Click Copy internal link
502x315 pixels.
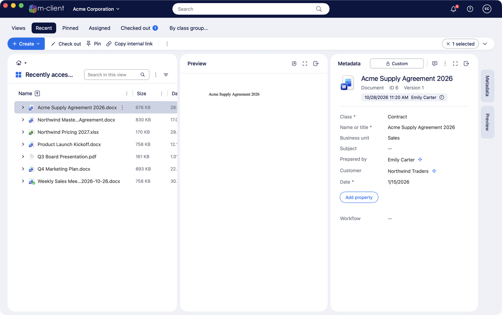(x=130, y=44)
